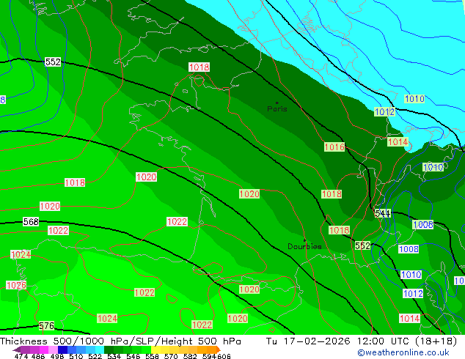Pick the yellow legend swatch after 558
Screen dimensions: 465x359
155,349
